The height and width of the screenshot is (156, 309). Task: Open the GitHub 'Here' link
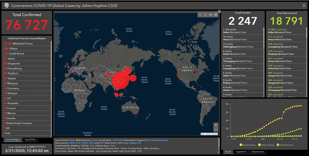coord(92,145)
